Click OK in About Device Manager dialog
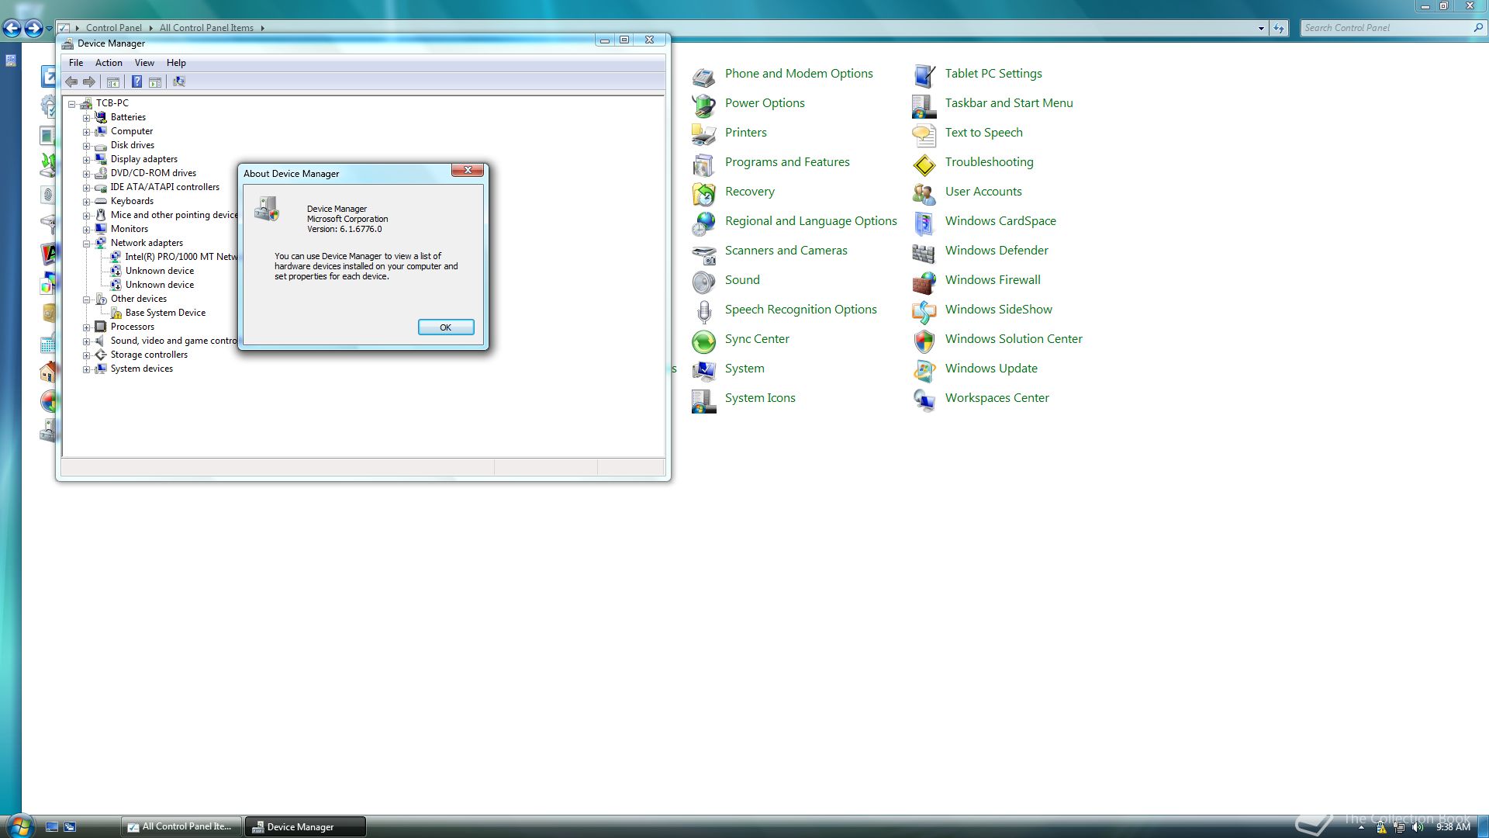Image resolution: width=1489 pixels, height=838 pixels. (x=446, y=327)
